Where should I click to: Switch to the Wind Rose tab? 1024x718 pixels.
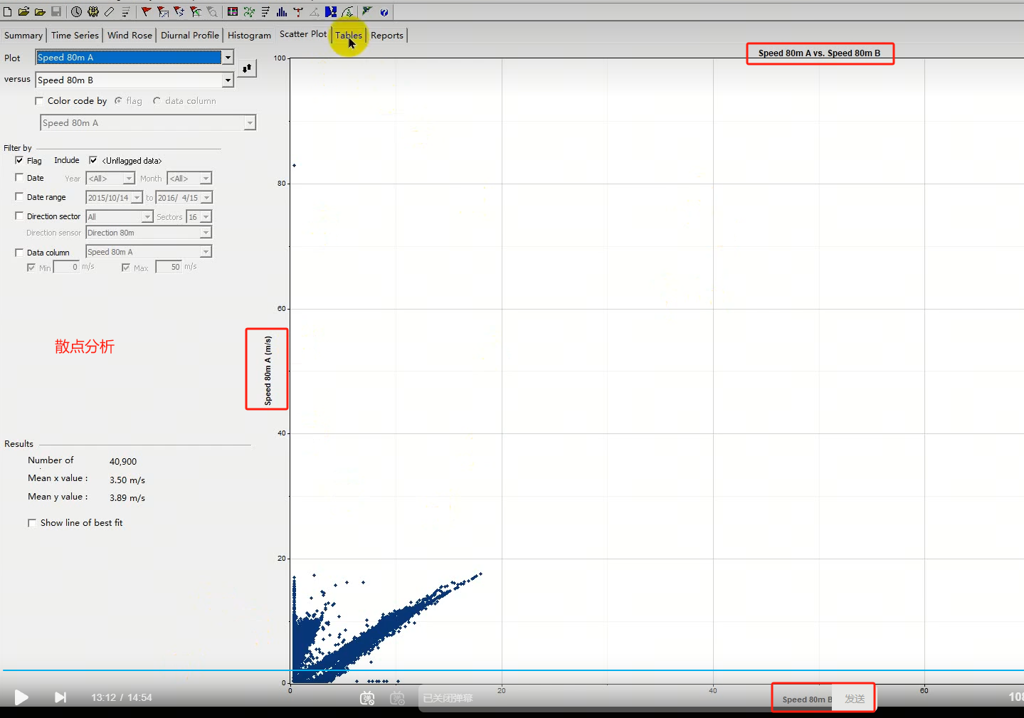pyautogui.click(x=130, y=35)
